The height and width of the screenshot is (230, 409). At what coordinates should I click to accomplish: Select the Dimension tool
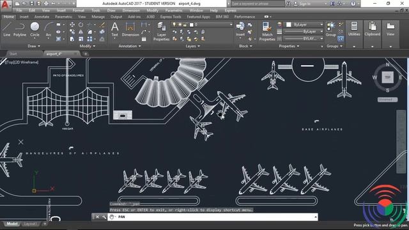(130, 29)
